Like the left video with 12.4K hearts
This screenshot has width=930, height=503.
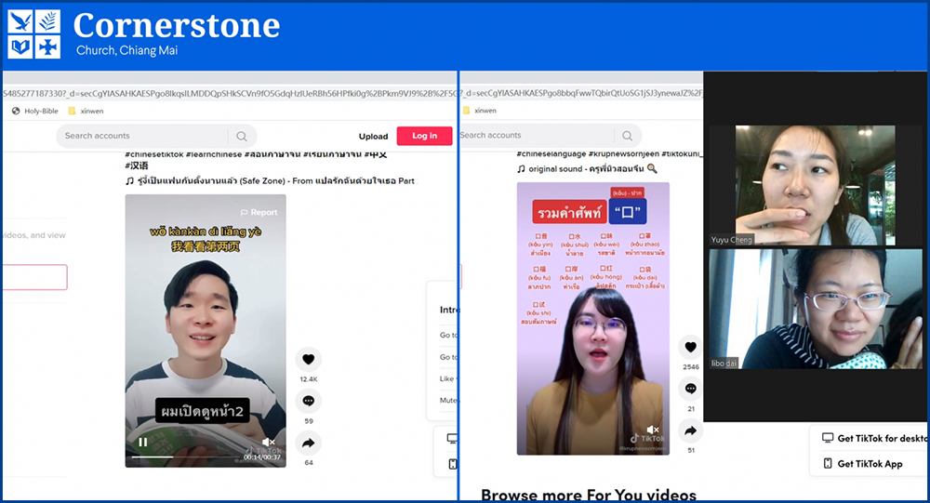(309, 359)
